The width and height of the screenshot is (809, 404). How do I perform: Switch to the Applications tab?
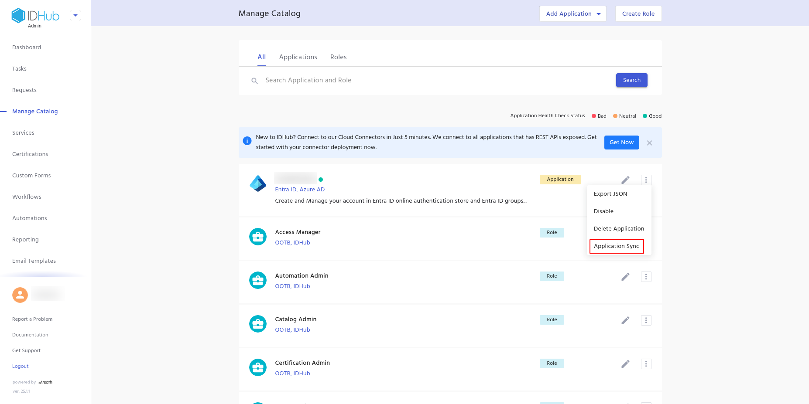tap(298, 57)
